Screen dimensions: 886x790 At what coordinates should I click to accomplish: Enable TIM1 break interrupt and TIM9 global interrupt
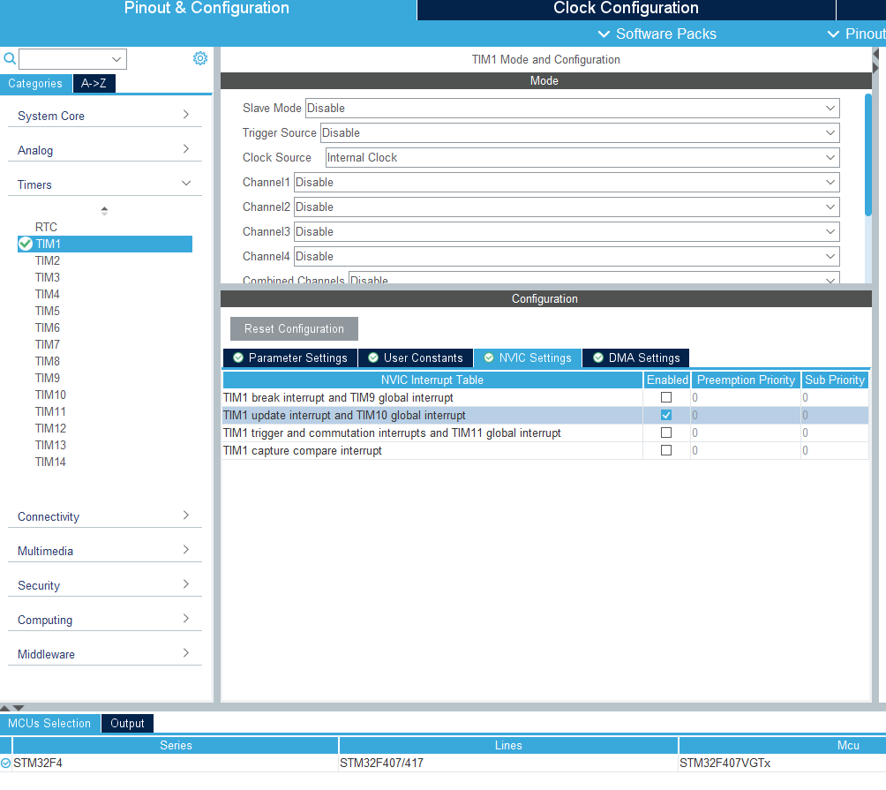click(666, 397)
